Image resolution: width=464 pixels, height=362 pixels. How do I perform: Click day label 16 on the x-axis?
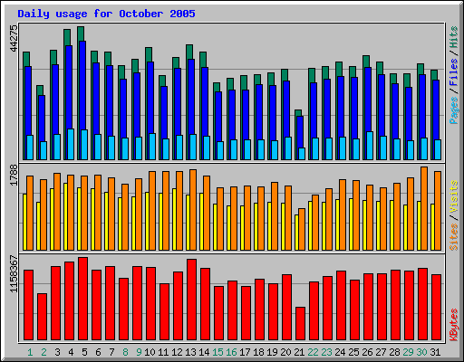(x=231, y=352)
